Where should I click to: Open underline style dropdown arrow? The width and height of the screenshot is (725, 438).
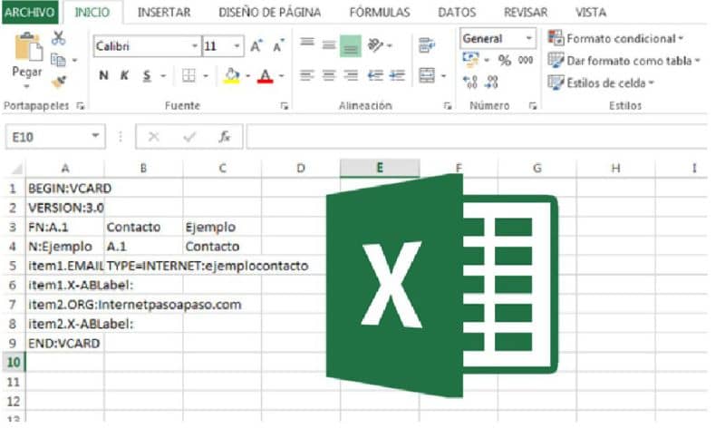163,75
